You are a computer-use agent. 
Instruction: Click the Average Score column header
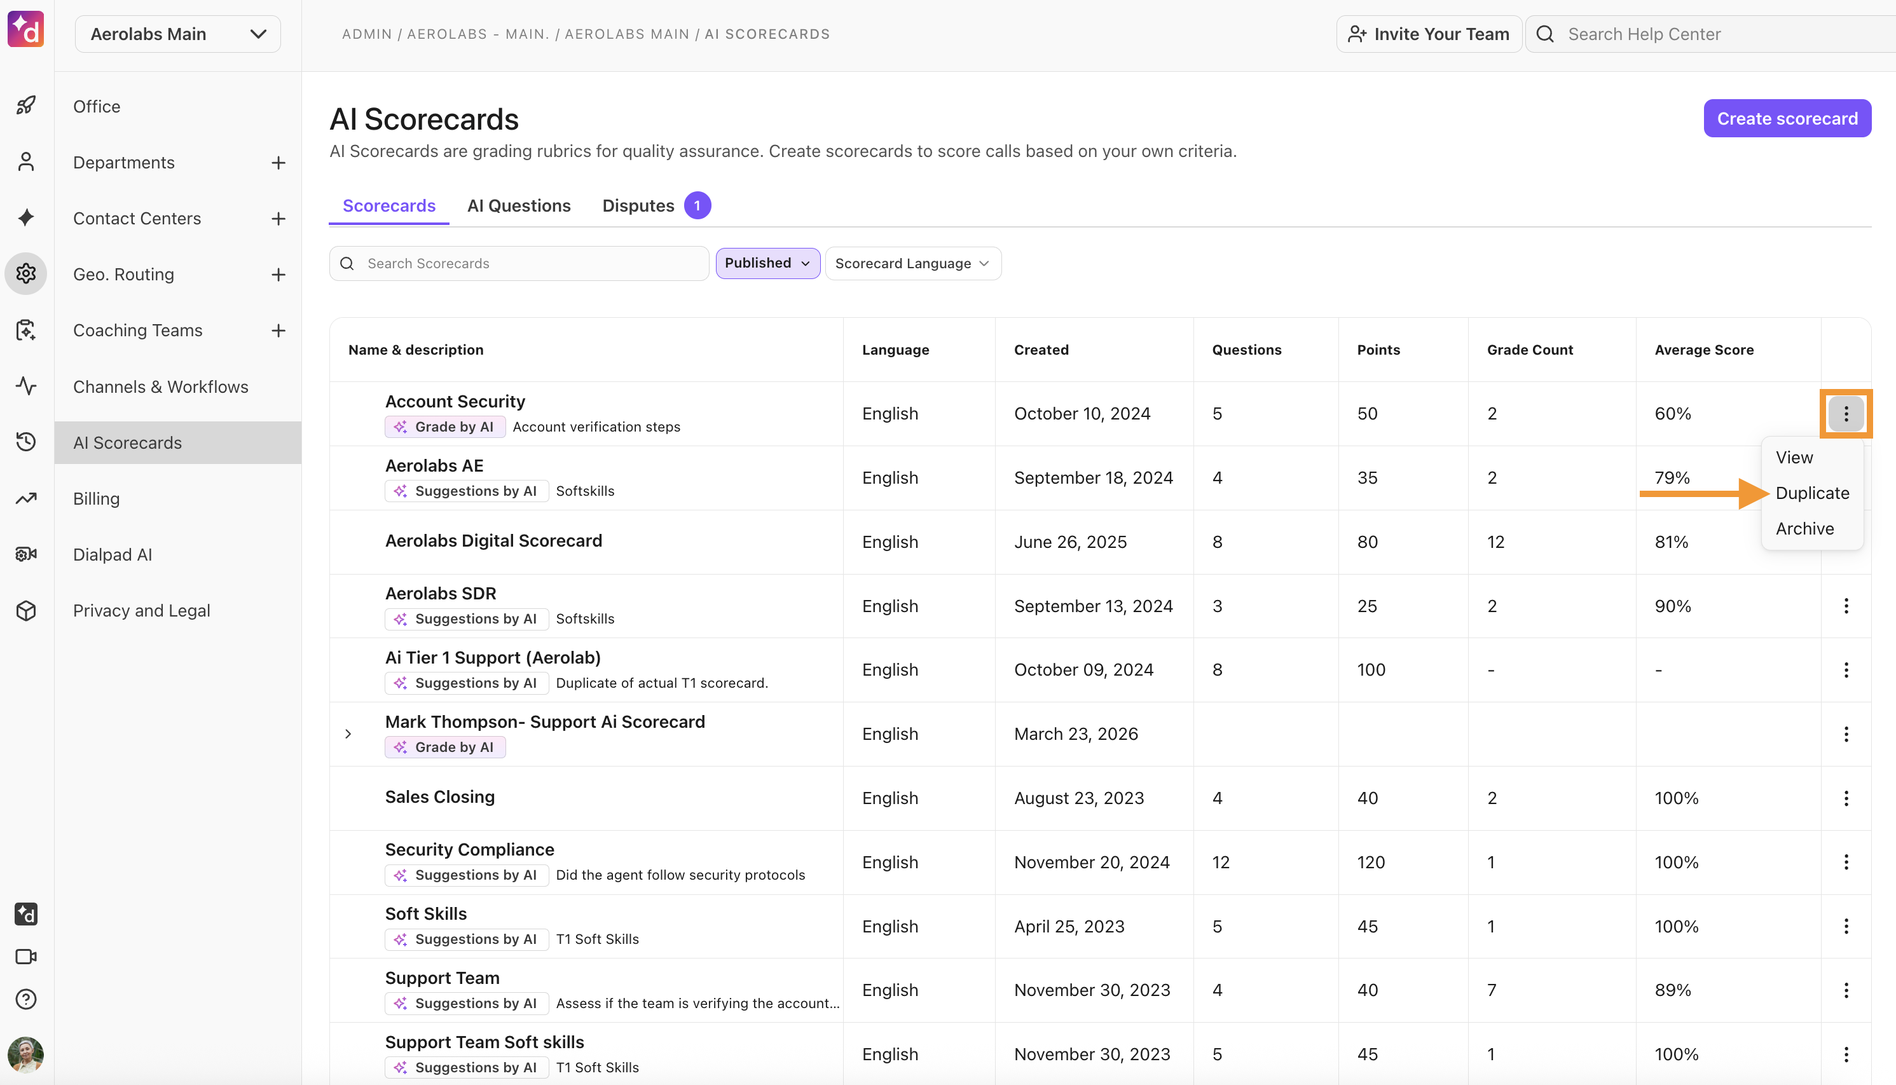[1705, 350]
